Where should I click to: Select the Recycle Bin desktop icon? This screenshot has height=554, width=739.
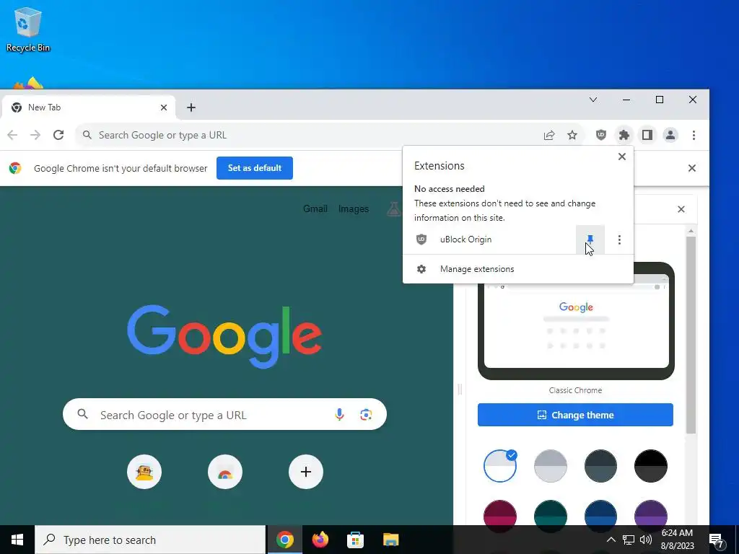28,29
